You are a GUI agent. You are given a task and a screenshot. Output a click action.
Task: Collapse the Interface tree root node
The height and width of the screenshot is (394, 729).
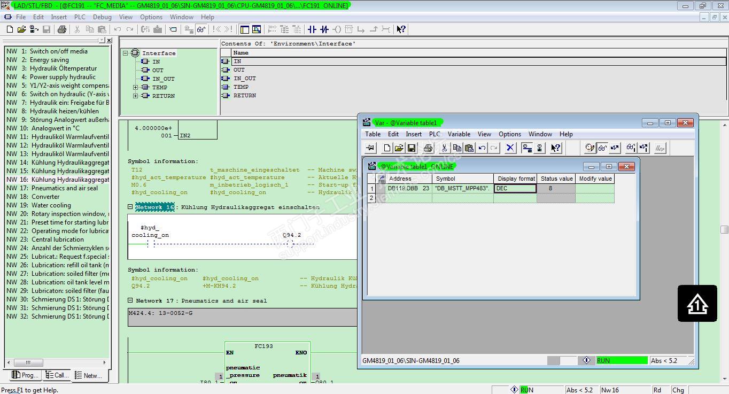point(125,53)
